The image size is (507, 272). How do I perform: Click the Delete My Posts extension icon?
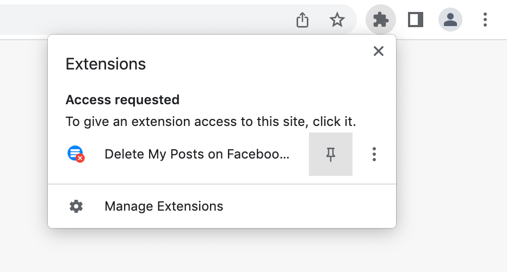click(76, 154)
